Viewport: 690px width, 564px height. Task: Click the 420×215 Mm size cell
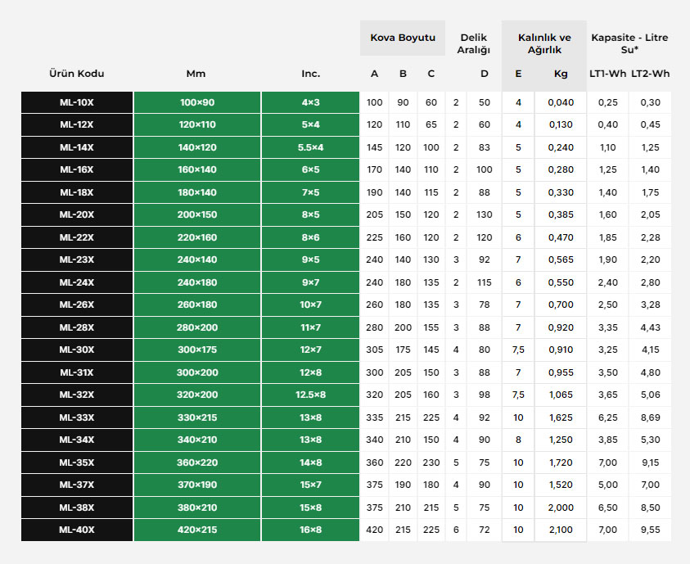tap(196, 530)
